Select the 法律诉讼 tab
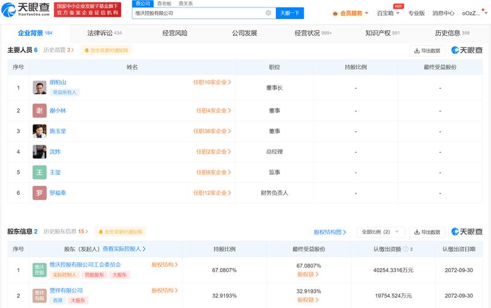 pyautogui.click(x=104, y=33)
